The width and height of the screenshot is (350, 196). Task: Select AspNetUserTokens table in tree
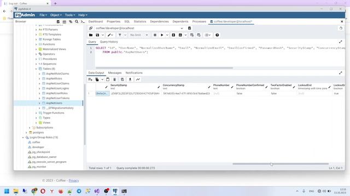point(58,98)
